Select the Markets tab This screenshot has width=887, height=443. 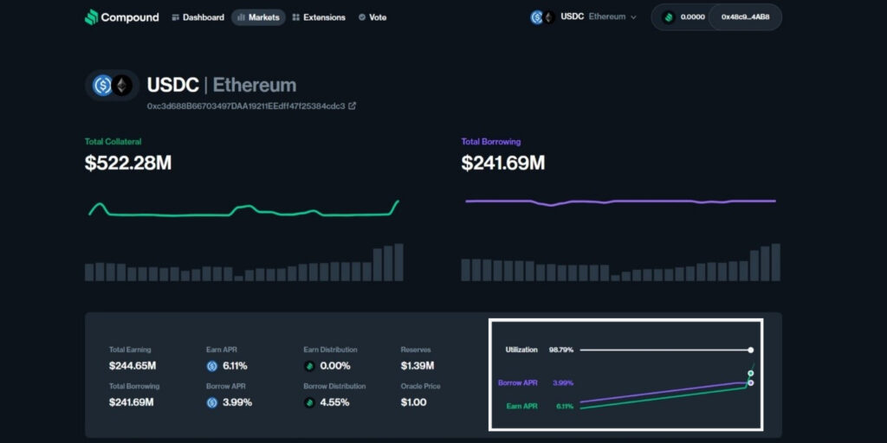[x=258, y=17]
